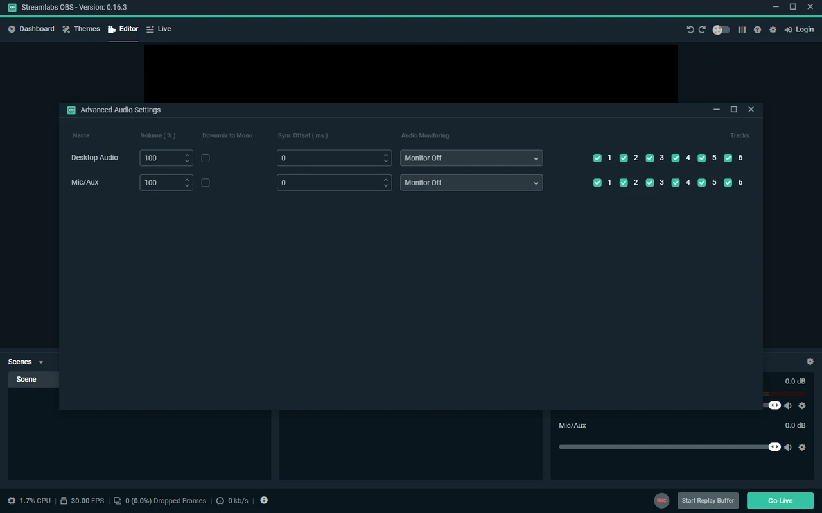Click the info icon in status bar
This screenshot has width=822, height=513.
click(x=264, y=500)
